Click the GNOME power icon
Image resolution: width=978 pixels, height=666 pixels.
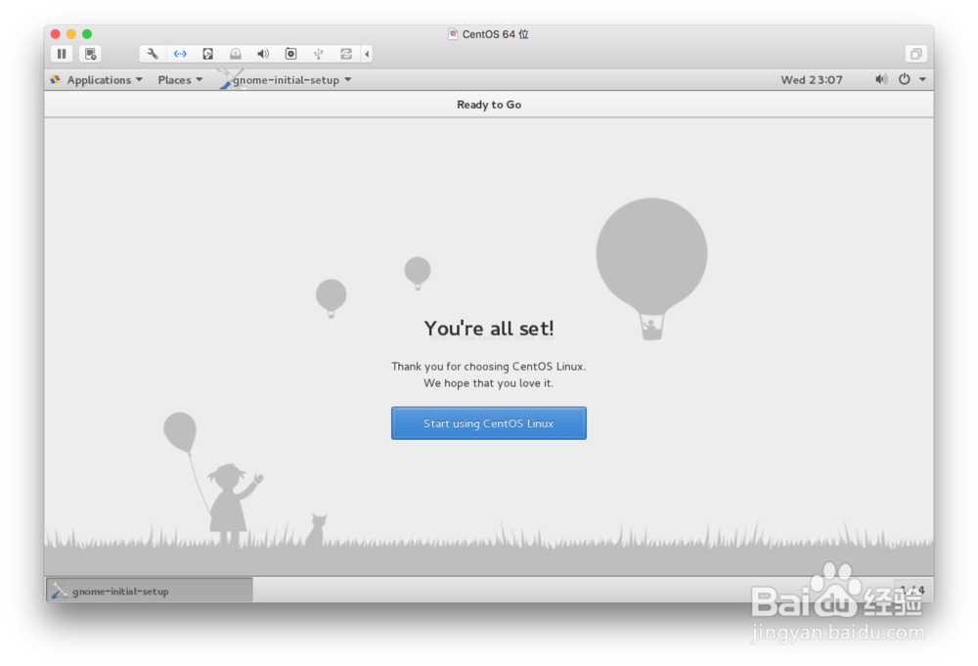(905, 79)
